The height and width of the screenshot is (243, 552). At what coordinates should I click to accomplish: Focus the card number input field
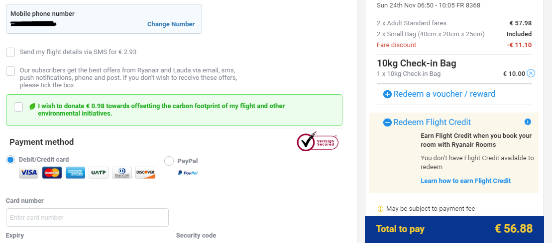[x=87, y=217]
